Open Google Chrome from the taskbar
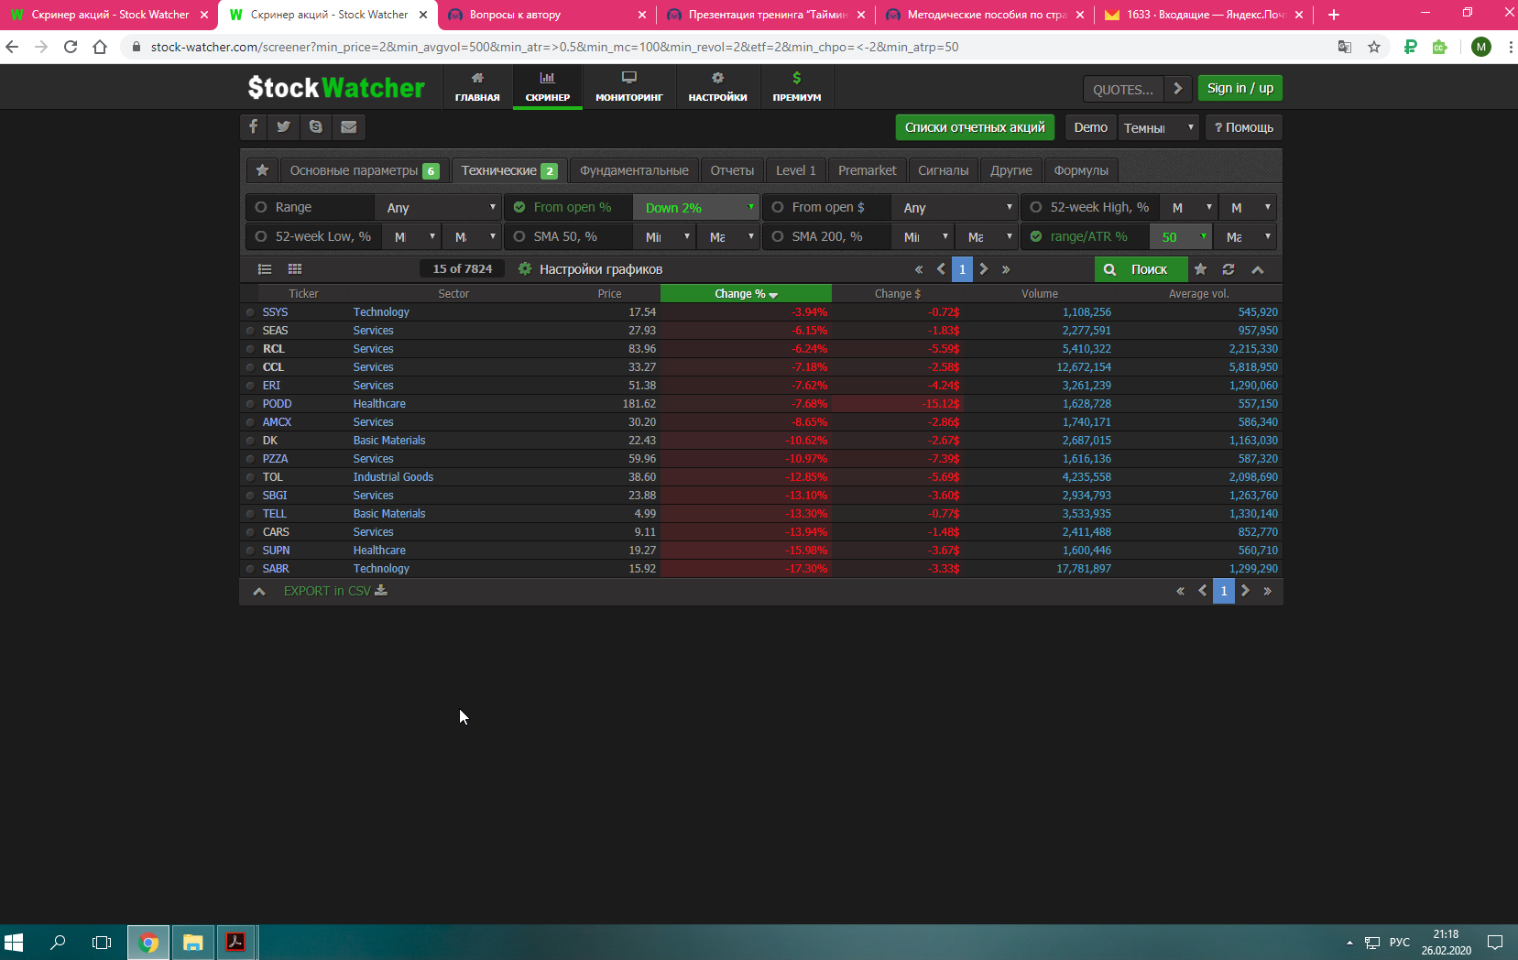1518x960 pixels. pyautogui.click(x=148, y=943)
